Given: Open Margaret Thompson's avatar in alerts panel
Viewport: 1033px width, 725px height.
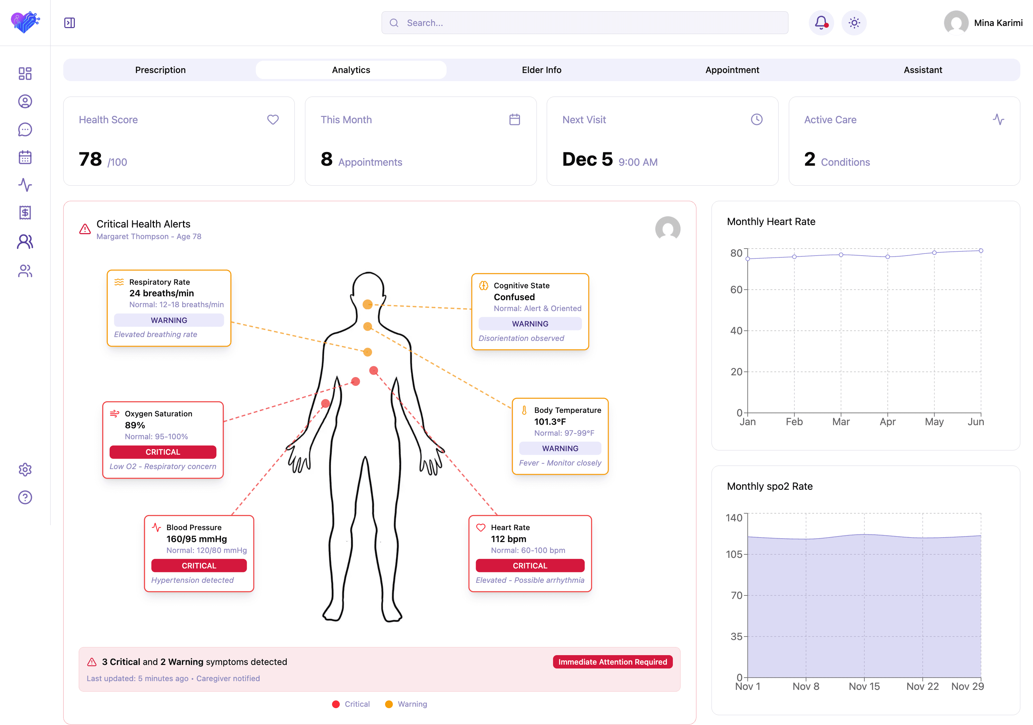Looking at the screenshot, I should (668, 229).
